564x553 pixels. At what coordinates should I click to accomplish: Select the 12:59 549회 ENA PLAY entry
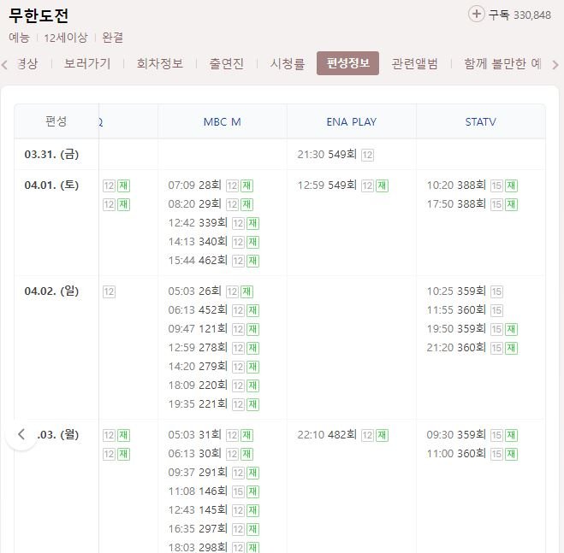coord(327,185)
